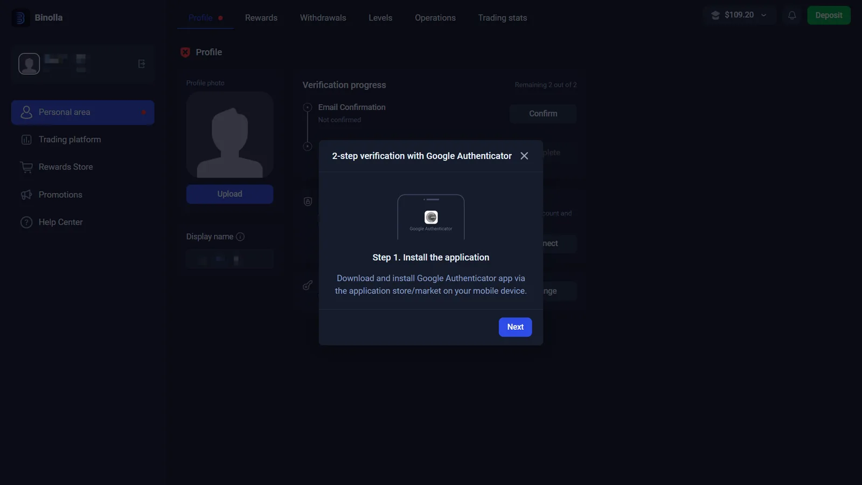862x485 pixels.
Task: Switch to the Rewards tab
Action: [261, 18]
